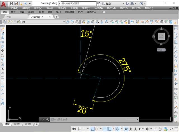Select the Rotate tool in left toolbar

(3, 55)
